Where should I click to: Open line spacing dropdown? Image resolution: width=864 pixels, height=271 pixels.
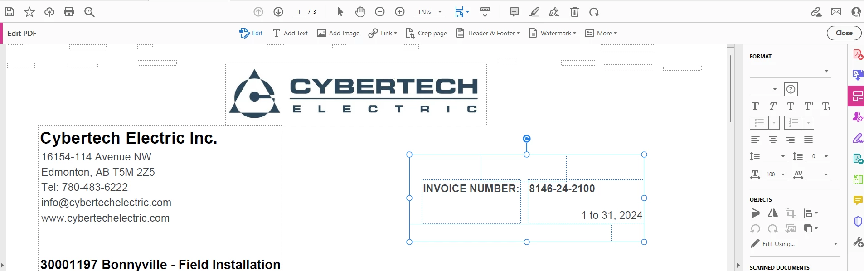point(783,156)
